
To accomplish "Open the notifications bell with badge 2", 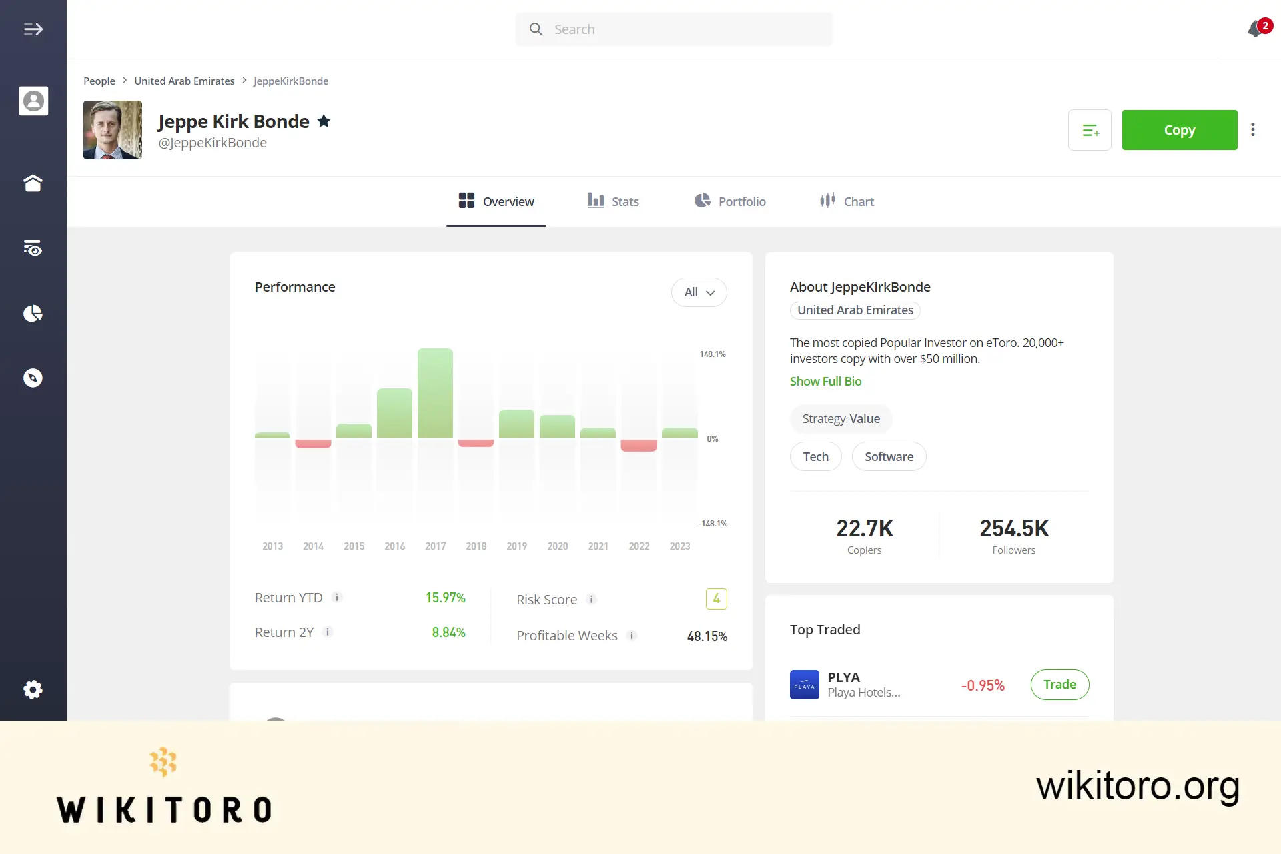I will (x=1256, y=29).
